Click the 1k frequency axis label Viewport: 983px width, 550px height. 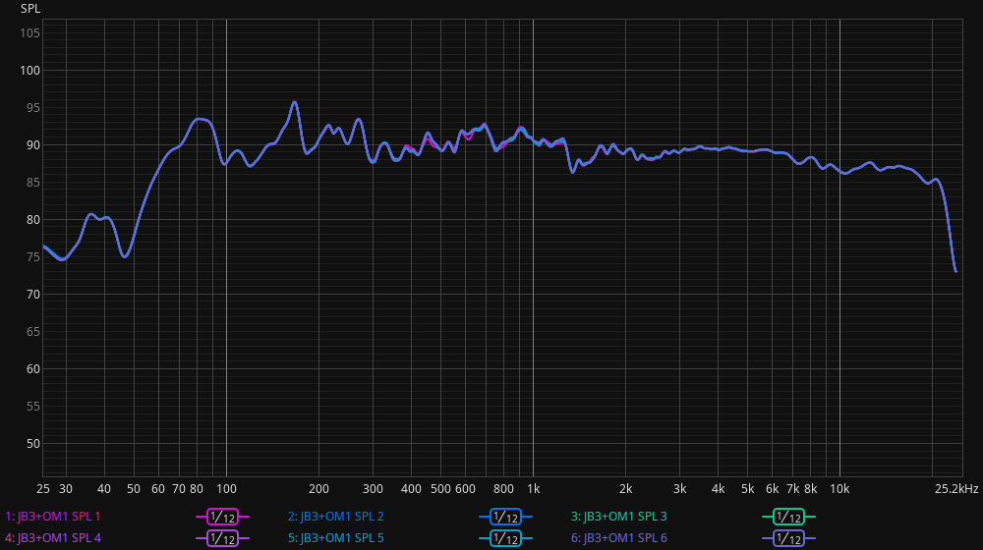[534, 488]
